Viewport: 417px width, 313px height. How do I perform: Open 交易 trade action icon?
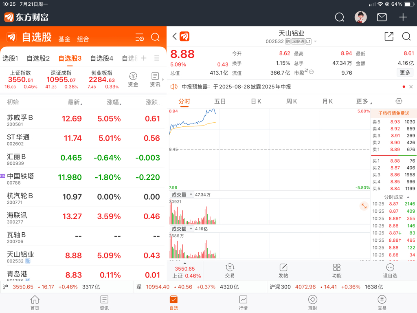[x=230, y=271]
